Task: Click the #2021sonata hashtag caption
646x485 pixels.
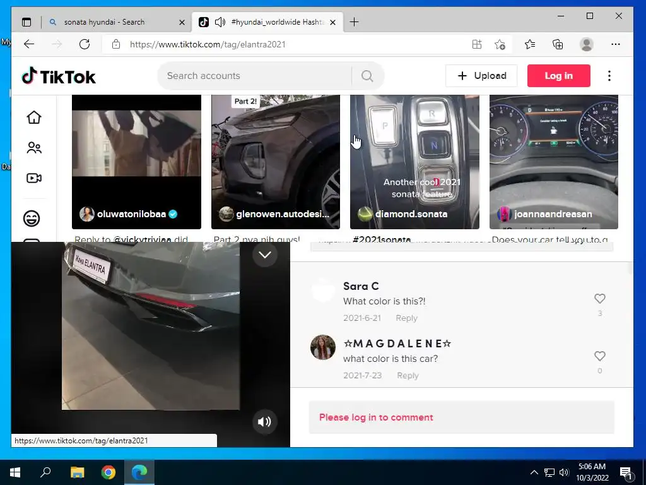Action: point(382,239)
